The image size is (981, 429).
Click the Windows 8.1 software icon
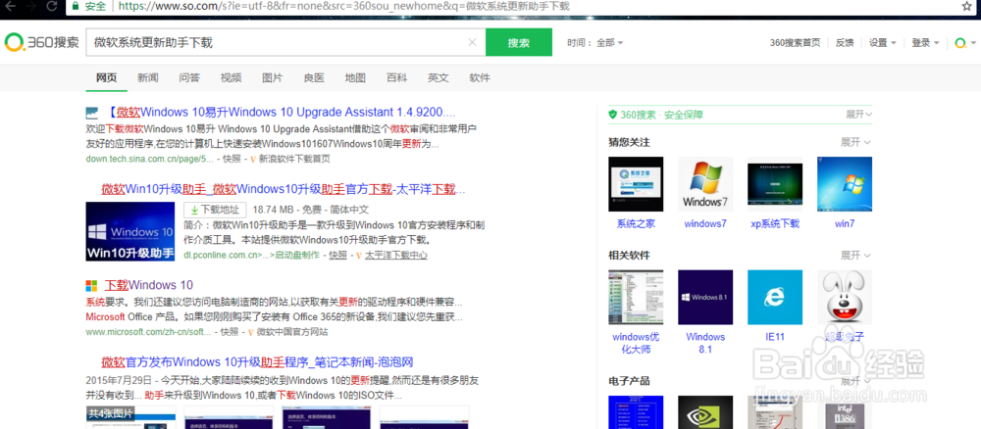[x=705, y=297]
